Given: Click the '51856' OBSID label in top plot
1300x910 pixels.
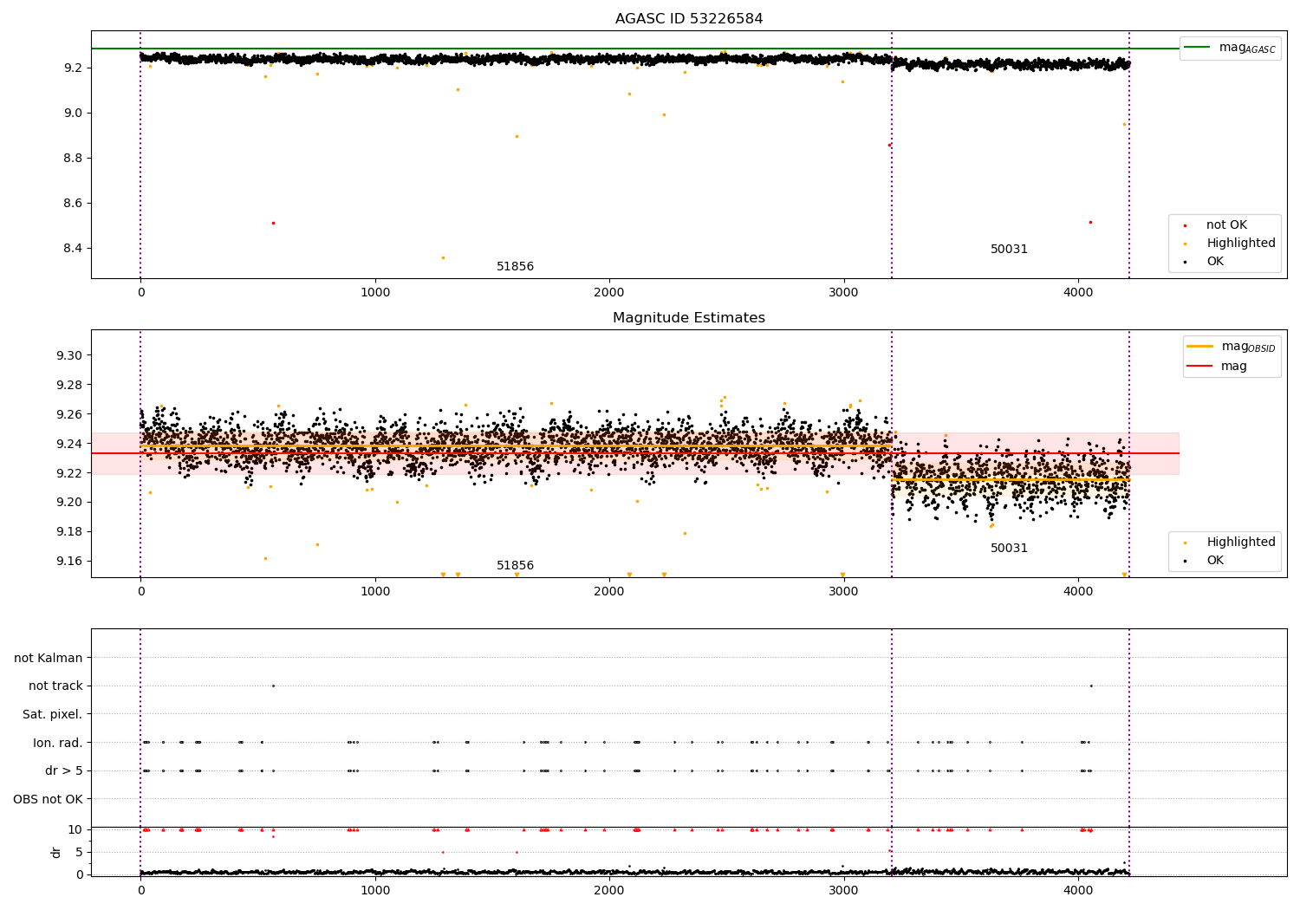Looking at the screenshot, I should coord(515,267).
